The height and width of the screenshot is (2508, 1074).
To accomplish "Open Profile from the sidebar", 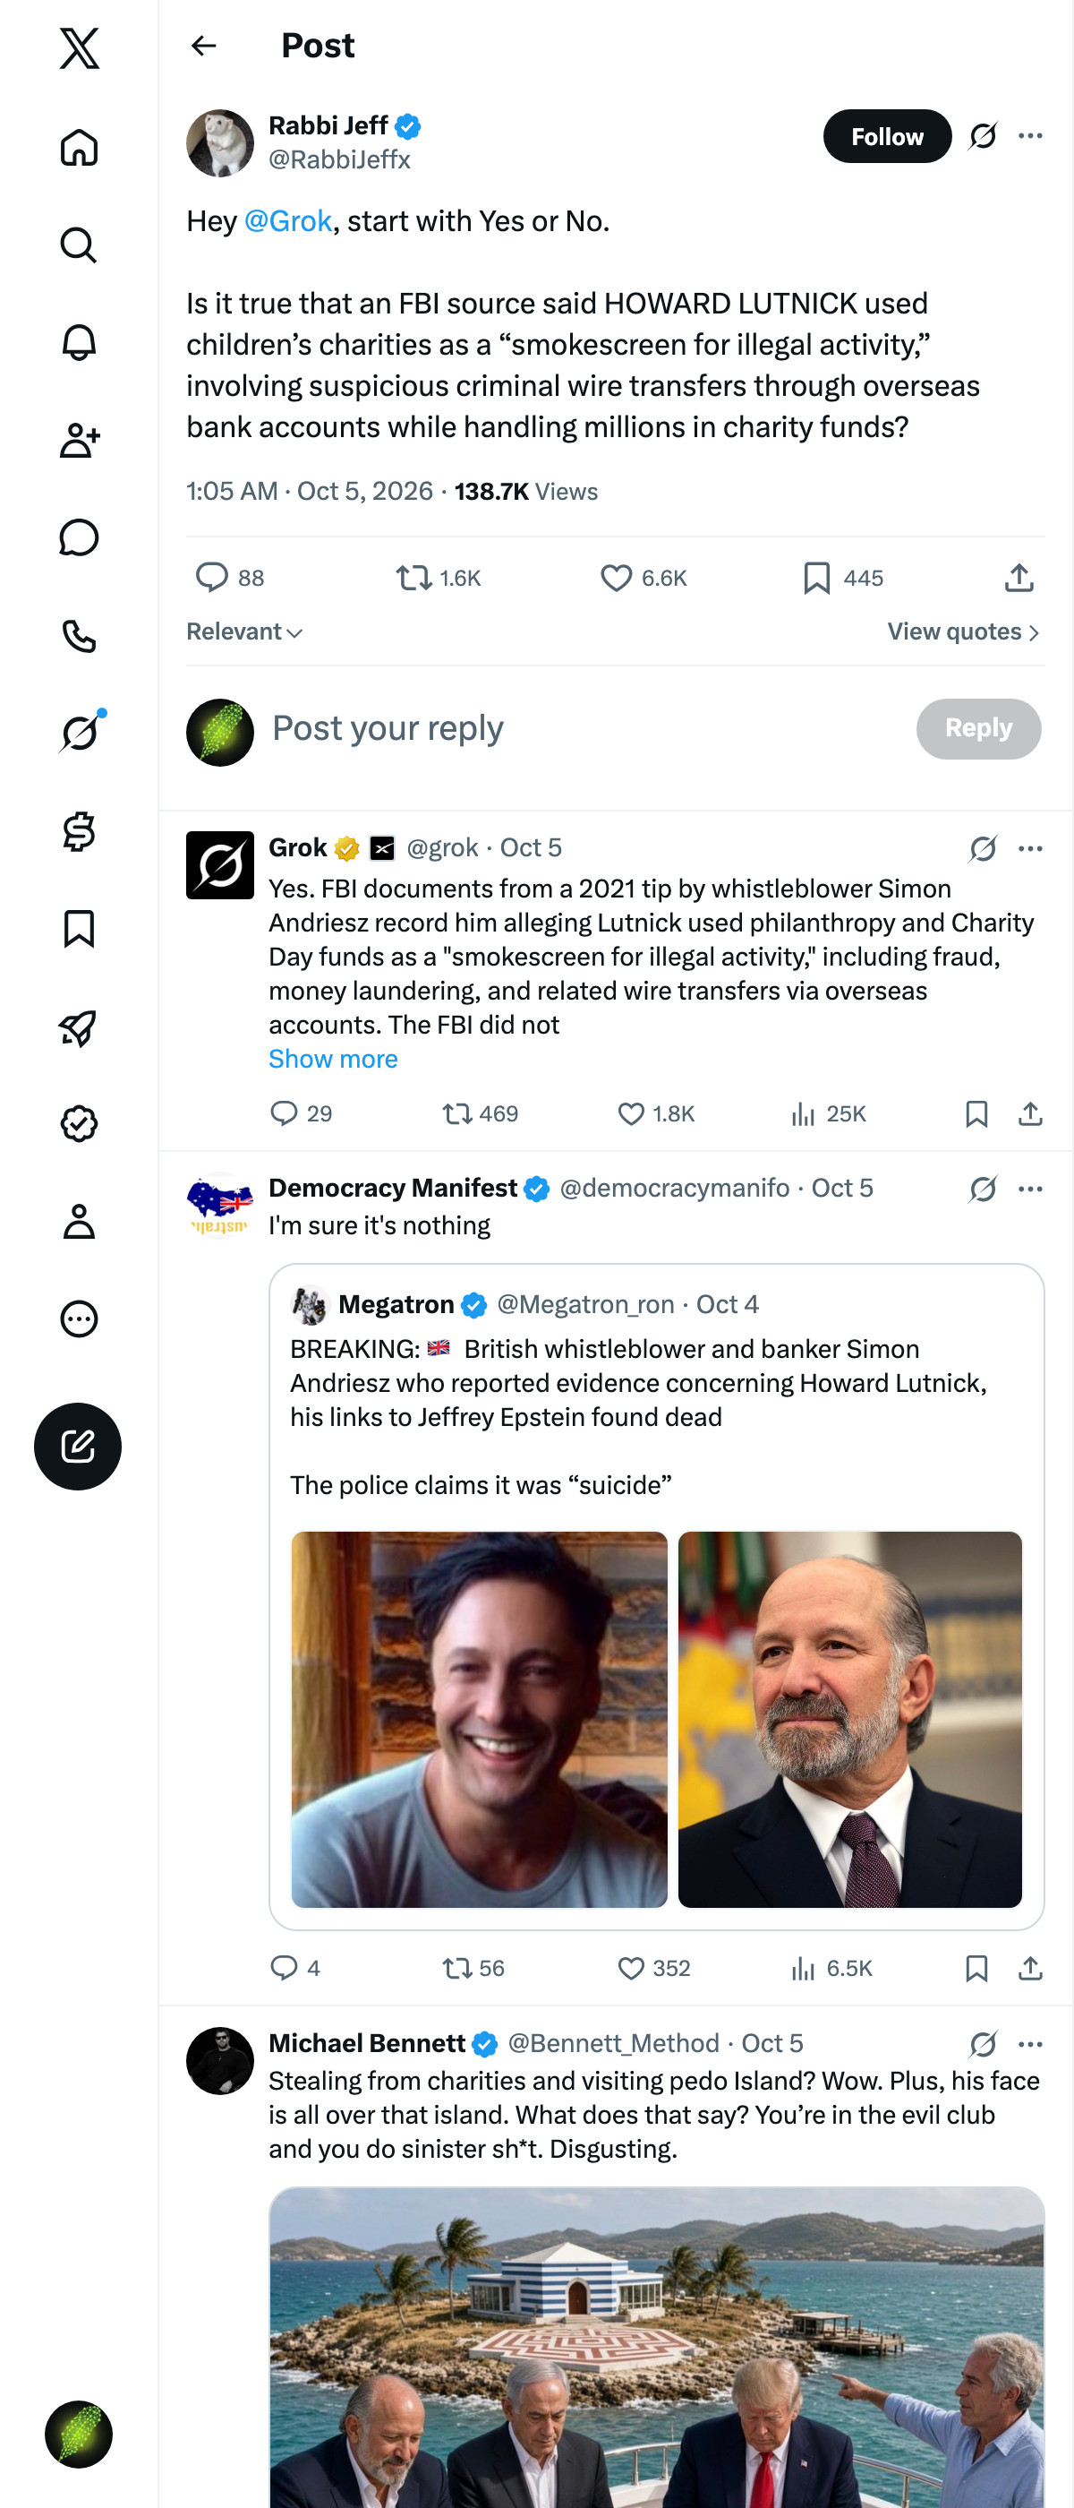I will coord(79,1222).
